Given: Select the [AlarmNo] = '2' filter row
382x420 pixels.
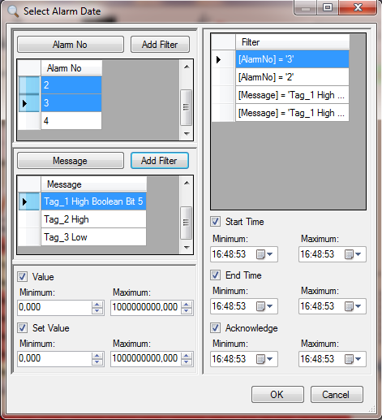Looking at the screenshot, I should coord(292,77).
